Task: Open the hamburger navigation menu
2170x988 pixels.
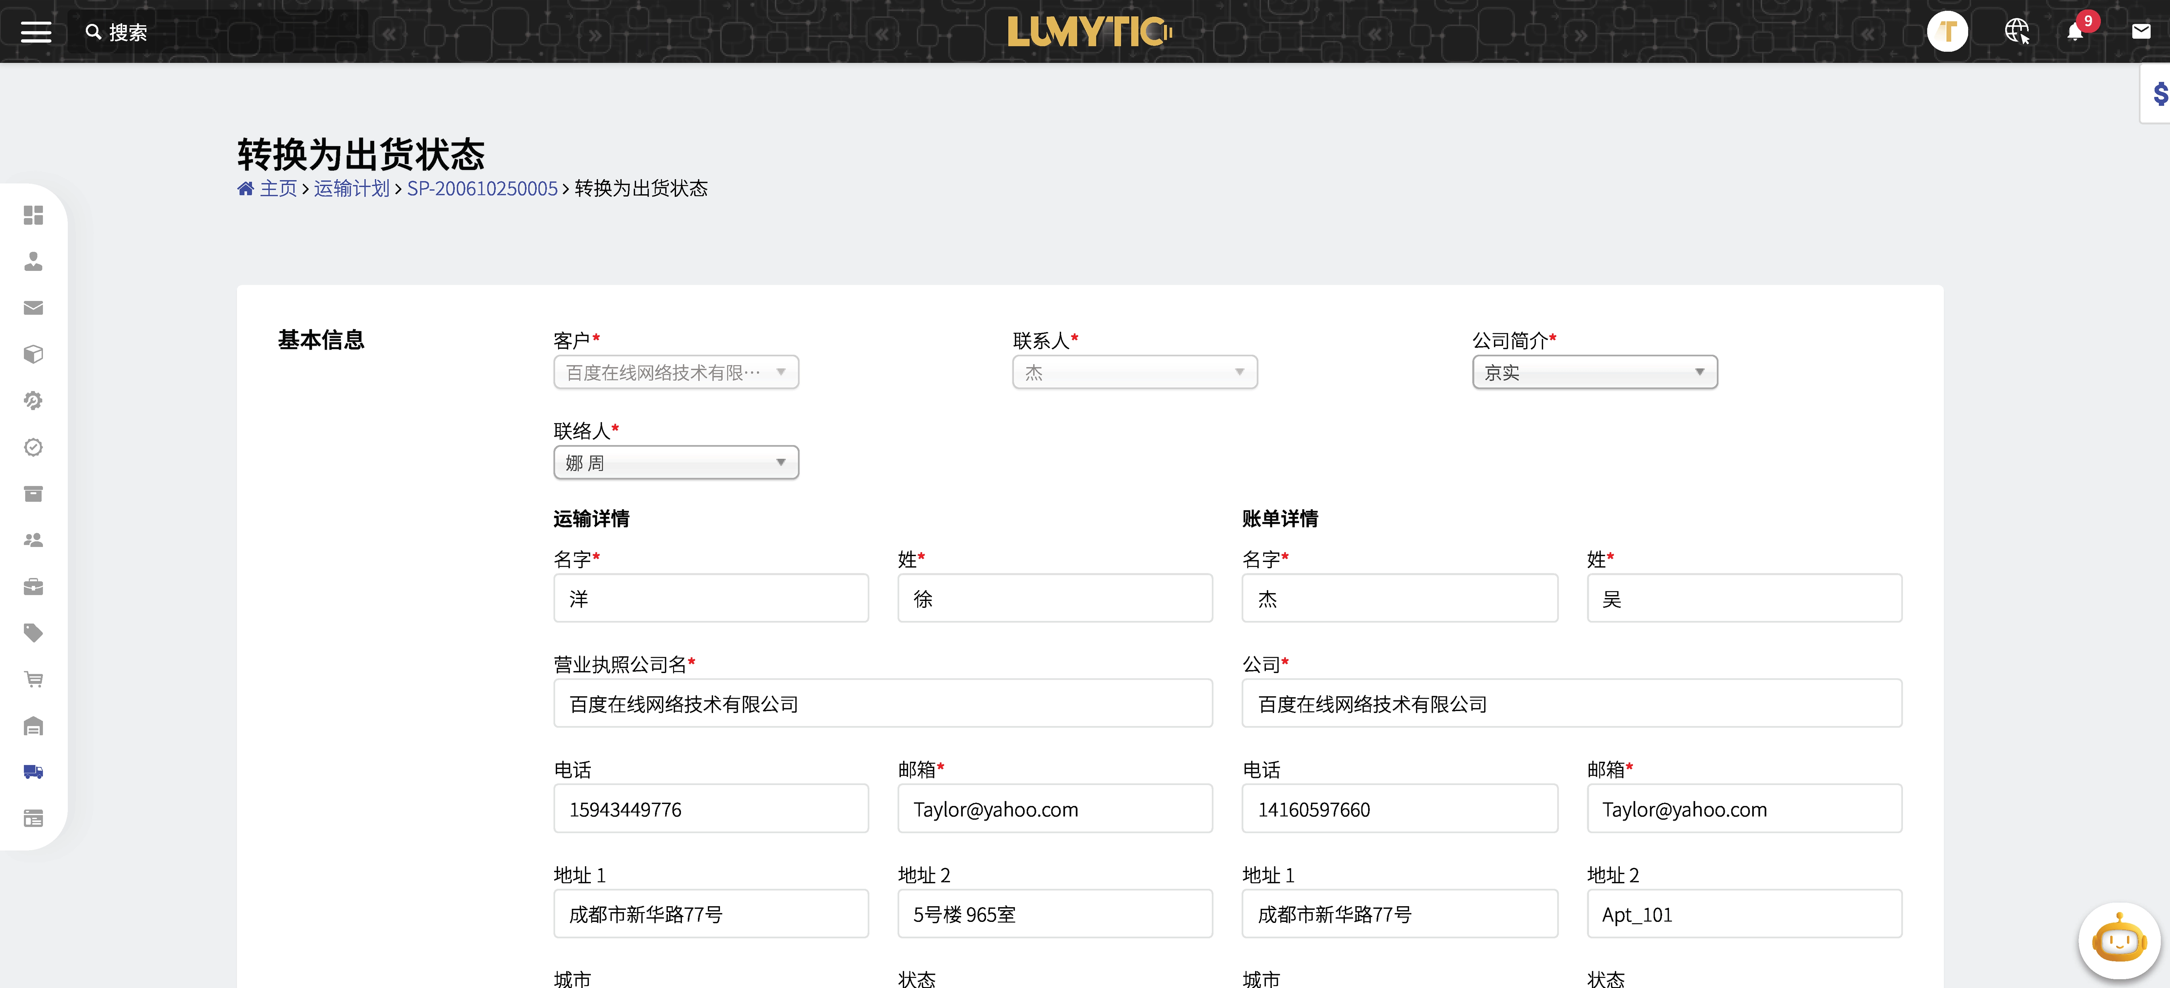Action: point(35,31)
